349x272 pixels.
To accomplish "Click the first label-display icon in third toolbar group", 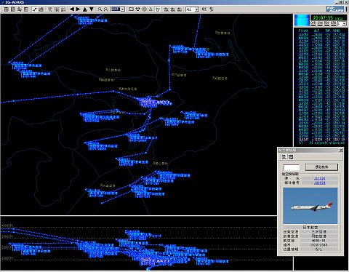I will 50,9.
